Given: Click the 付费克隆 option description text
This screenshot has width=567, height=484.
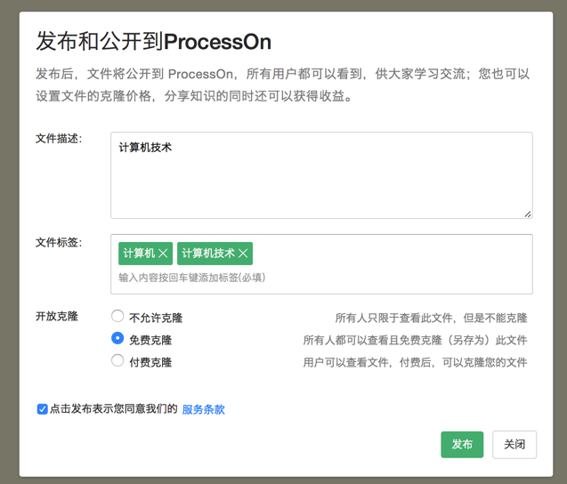Looking at the screenshot, I should pos(415,362).
